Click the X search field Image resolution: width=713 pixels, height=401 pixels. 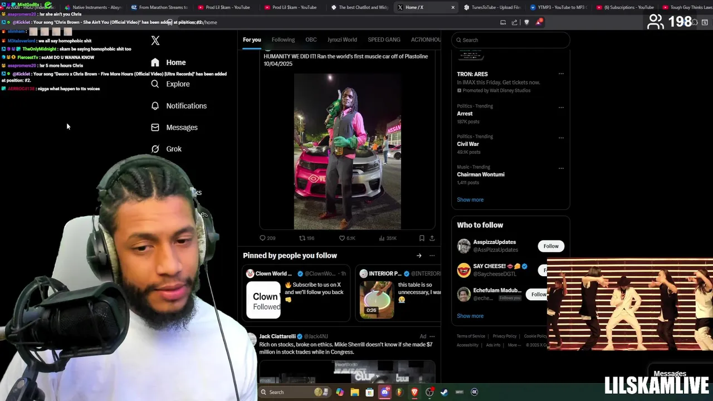click(x=510, y=40)
